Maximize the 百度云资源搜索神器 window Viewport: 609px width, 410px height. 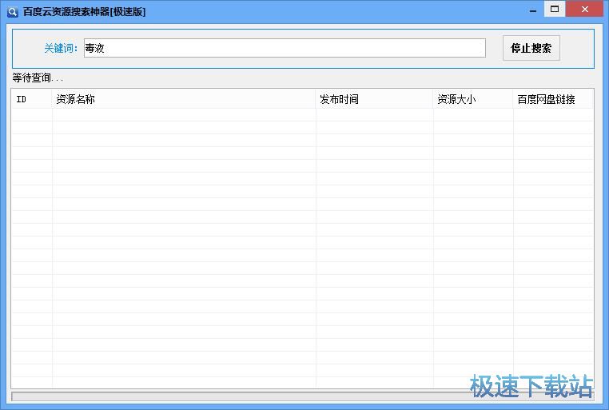(555, 9)
